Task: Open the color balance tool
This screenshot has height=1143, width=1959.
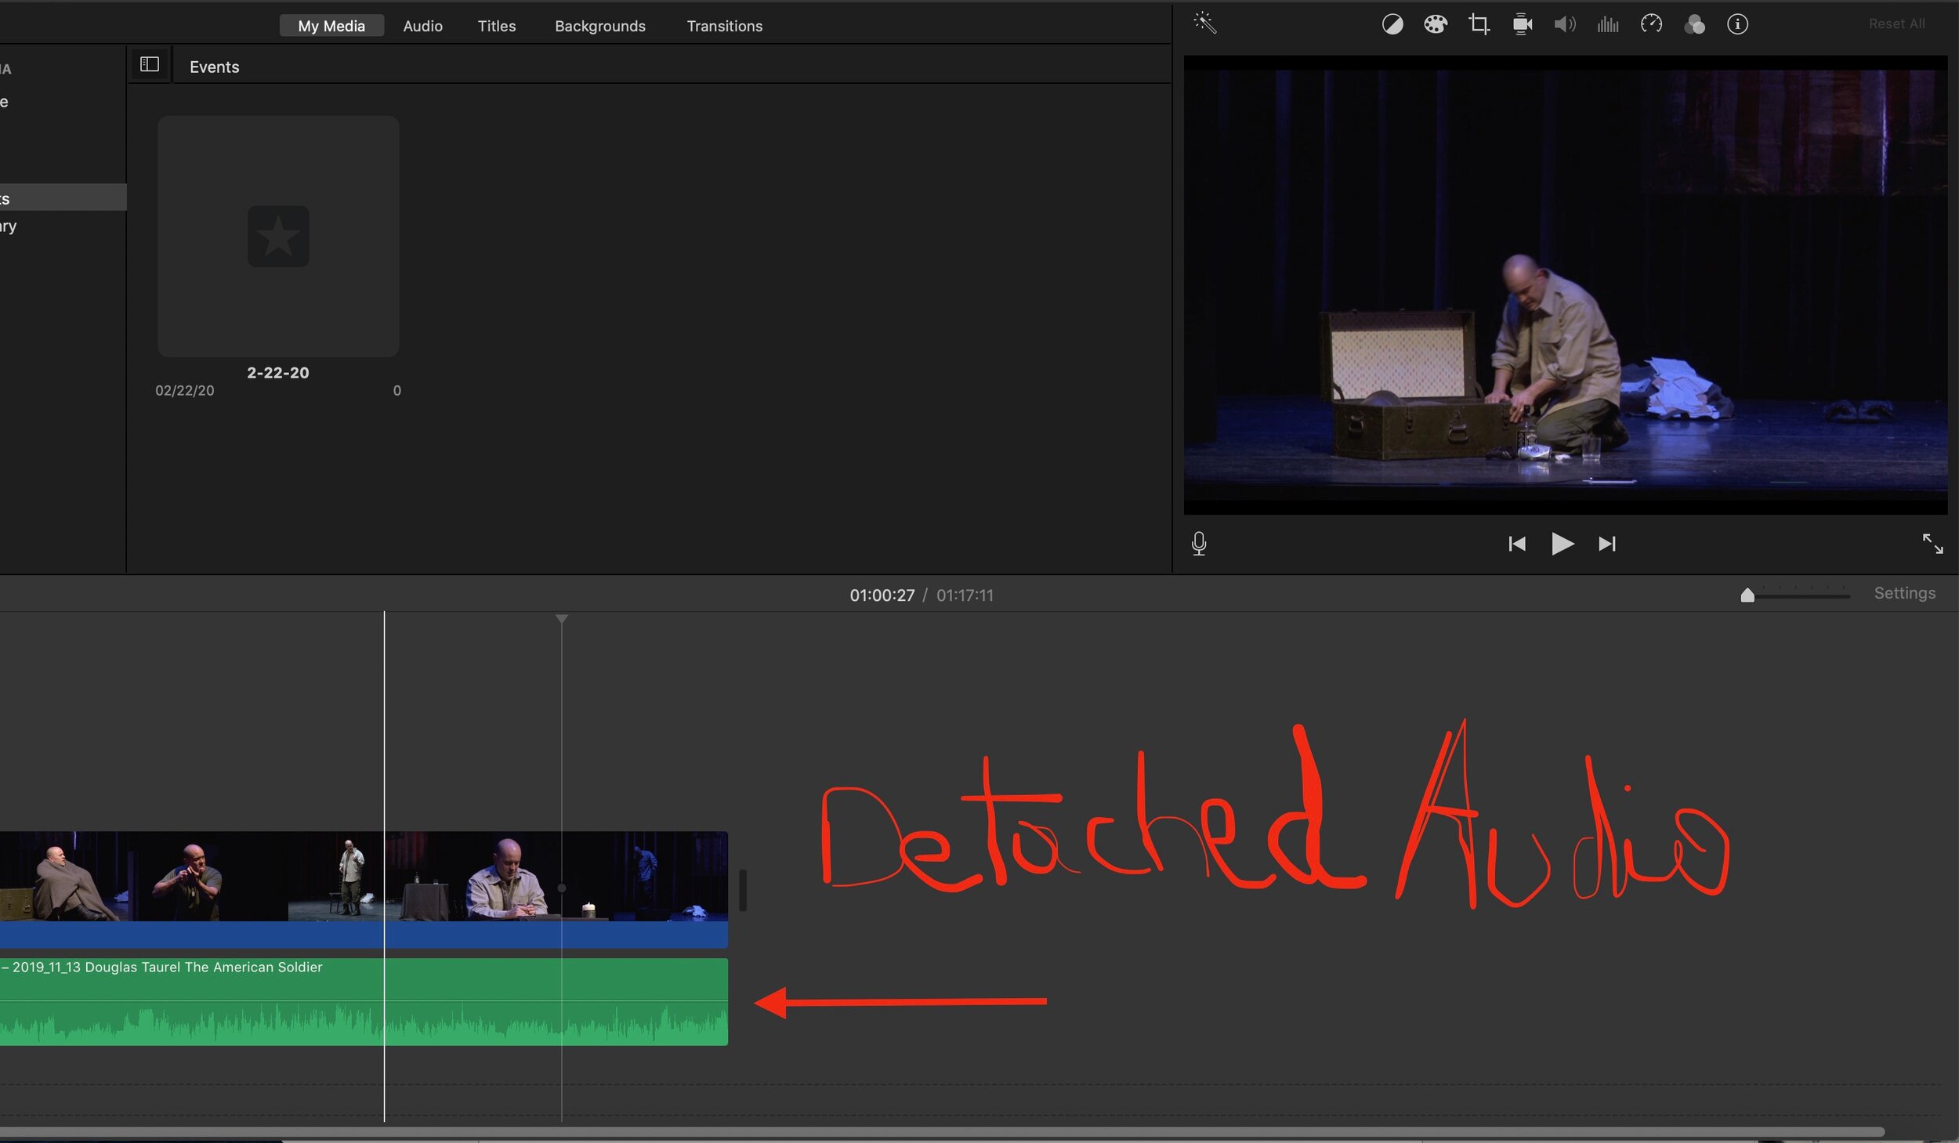Action: [x=1392, y=24]
